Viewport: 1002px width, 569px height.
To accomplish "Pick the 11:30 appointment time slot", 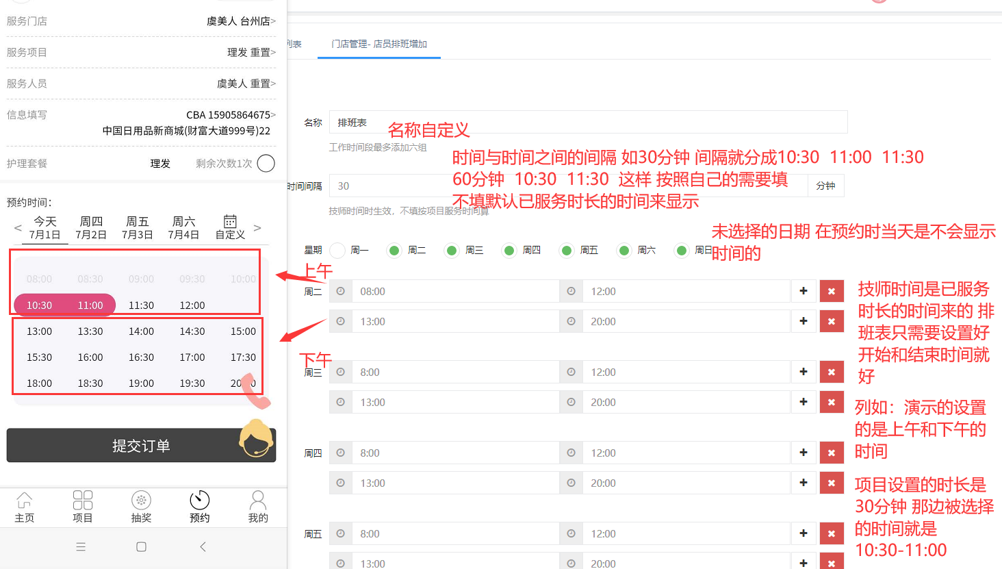I will pyautogui.click(x=141, y=305).
